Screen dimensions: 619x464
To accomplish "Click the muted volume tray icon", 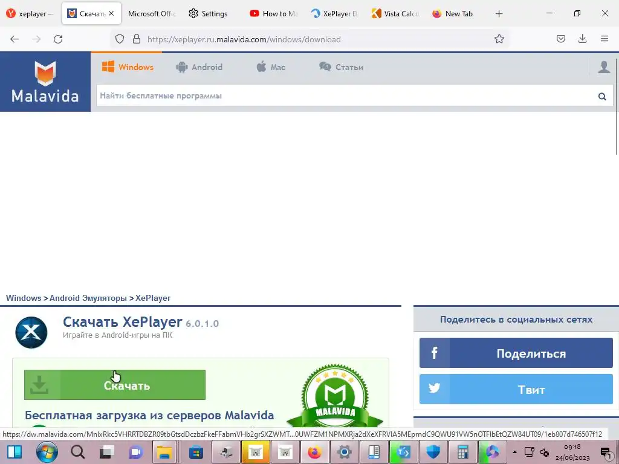I will [545, 452].
